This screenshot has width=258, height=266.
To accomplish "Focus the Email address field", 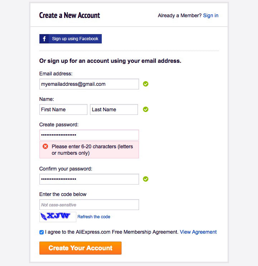I will 89,84.
